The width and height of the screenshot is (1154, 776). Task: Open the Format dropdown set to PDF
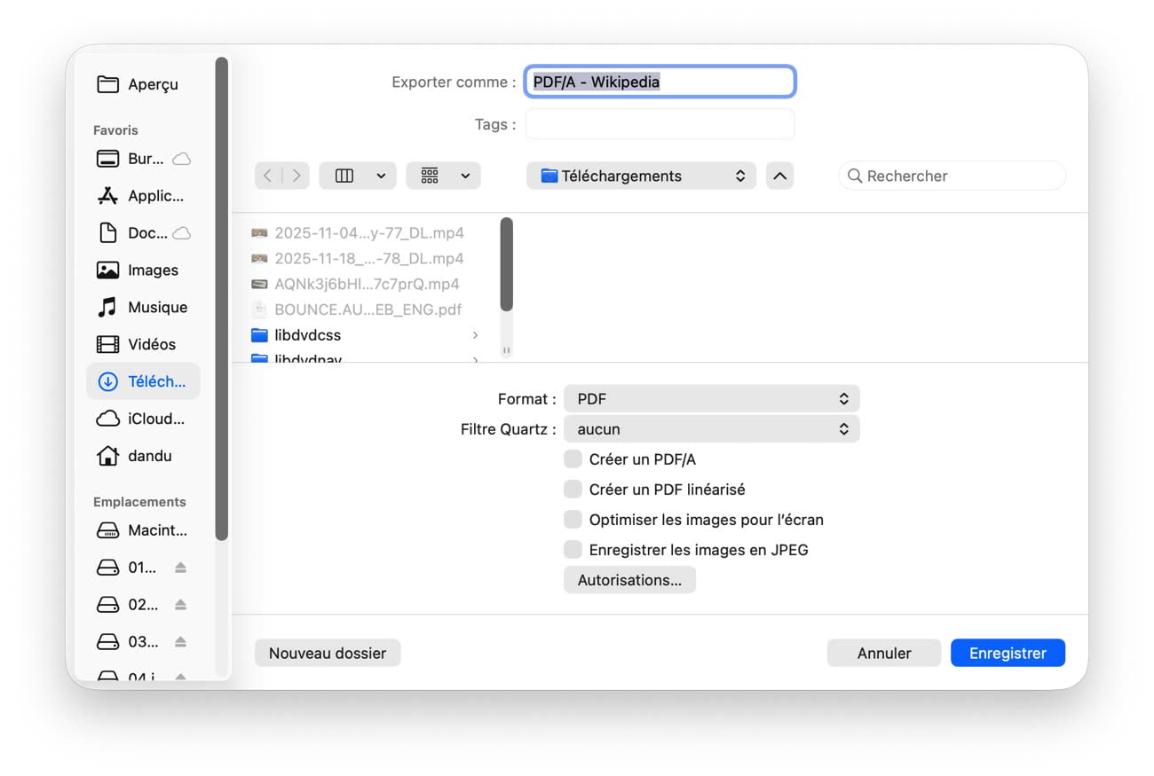coord(712,399)
